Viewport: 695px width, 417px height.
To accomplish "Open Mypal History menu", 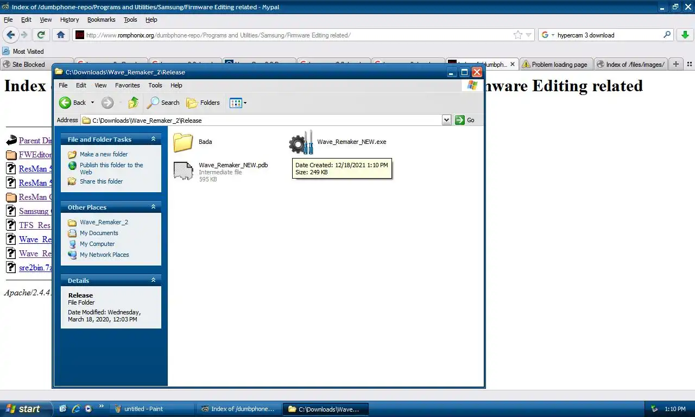I will coord(69,20).
